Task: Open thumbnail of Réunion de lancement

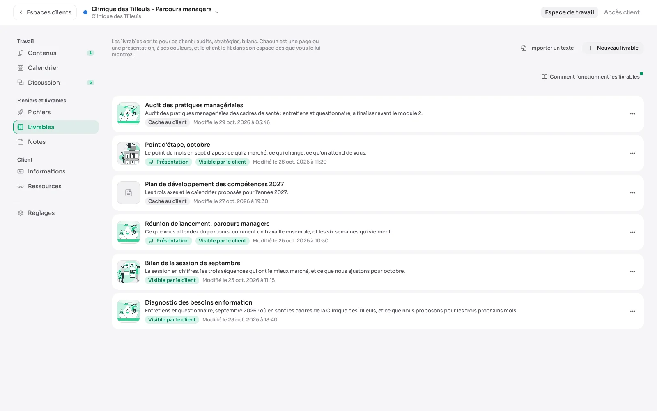Action: pyautogui.click(x=129, y=232)
